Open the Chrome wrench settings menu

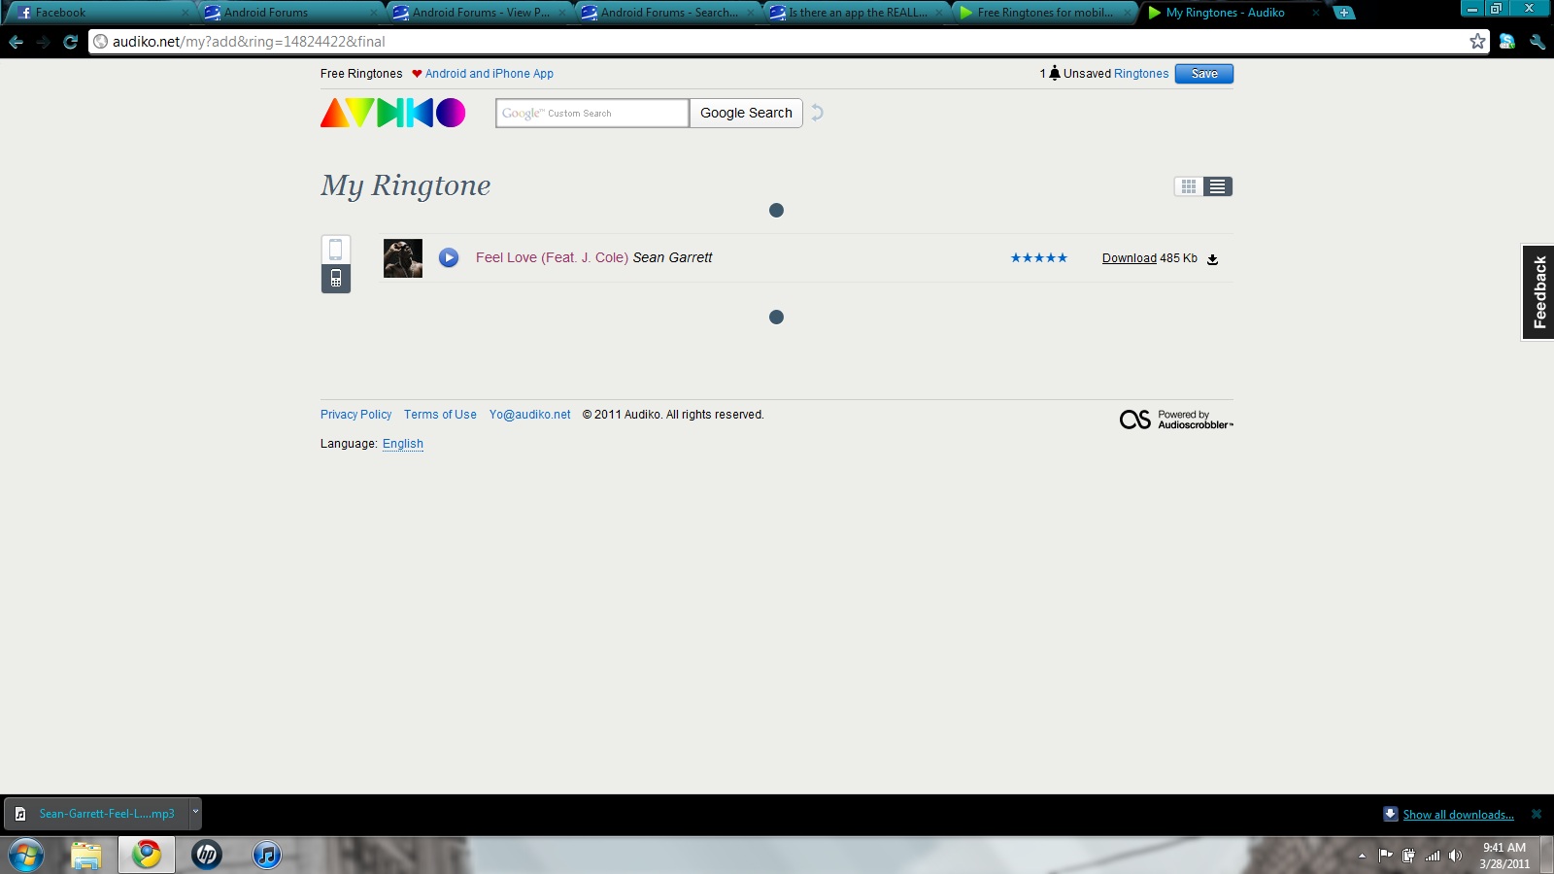point(1537,42)
